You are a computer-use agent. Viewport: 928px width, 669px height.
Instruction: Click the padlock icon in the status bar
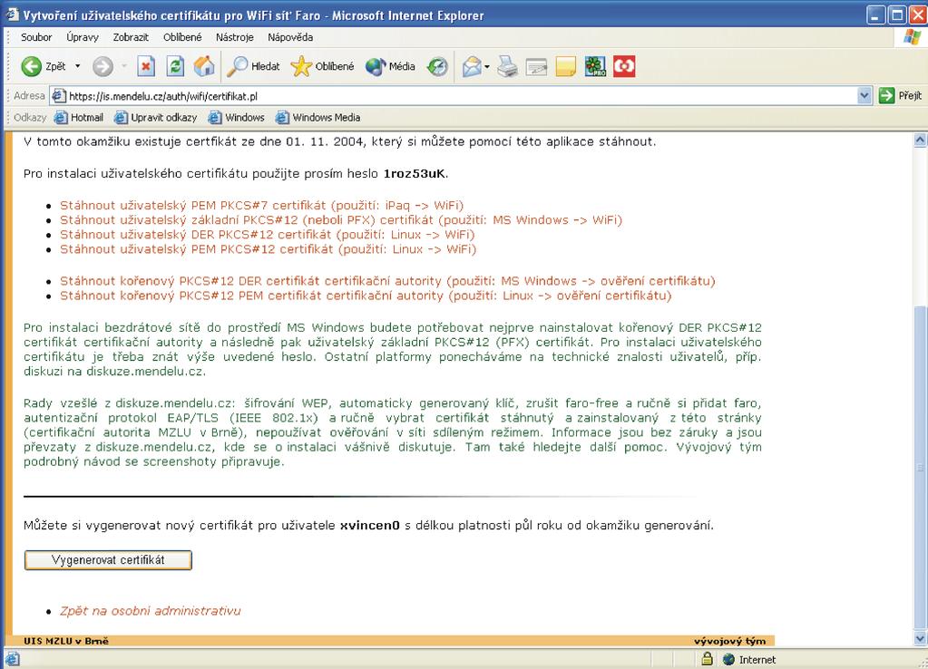pos(707,658)
